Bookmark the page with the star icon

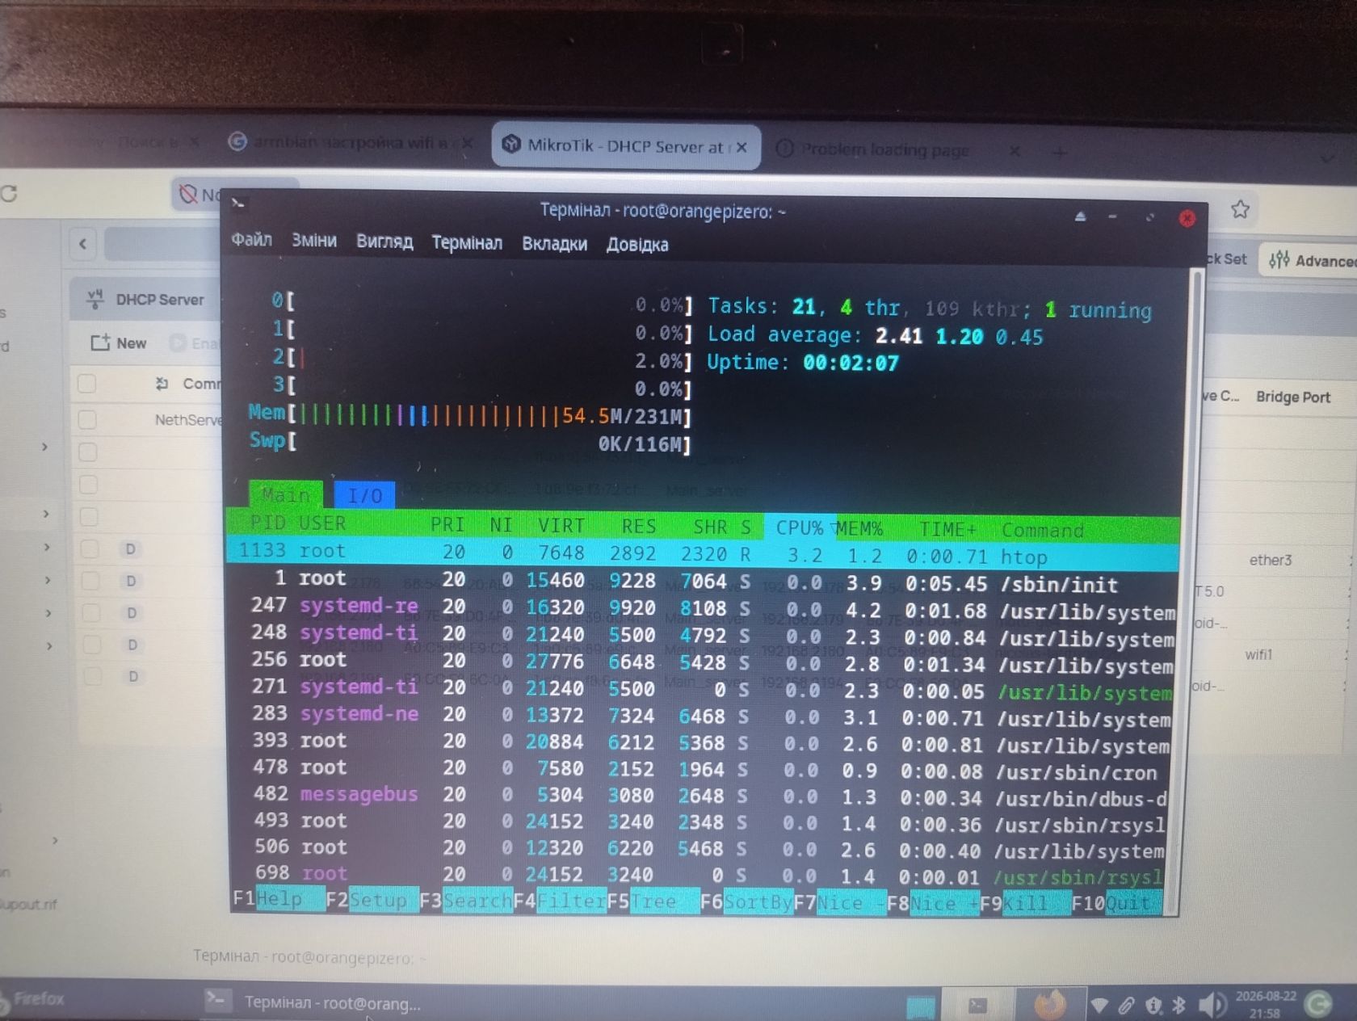coord(1240,210)
